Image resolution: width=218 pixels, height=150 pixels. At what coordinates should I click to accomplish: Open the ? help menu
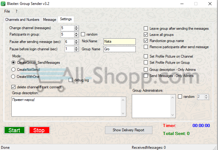(16, 11)
